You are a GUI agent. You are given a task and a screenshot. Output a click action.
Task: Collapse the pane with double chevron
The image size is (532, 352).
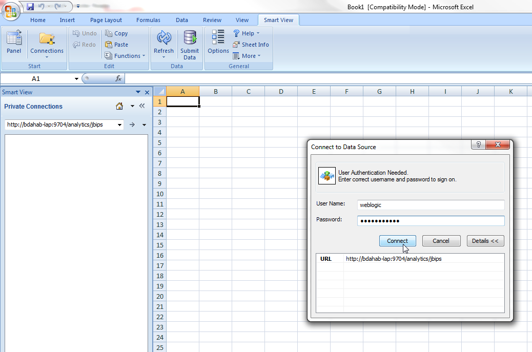coord(142,106)
